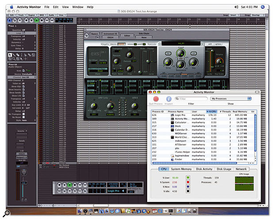Viewport: 274px width, 220px height.
Task: Click Pause in the Arrange window toolbar
Action: pos(31,20)
